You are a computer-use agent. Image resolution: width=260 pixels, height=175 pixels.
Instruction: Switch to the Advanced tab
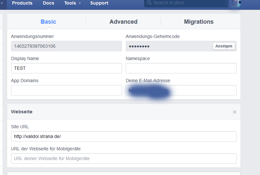pyautogui.click(x=123, y=22)
